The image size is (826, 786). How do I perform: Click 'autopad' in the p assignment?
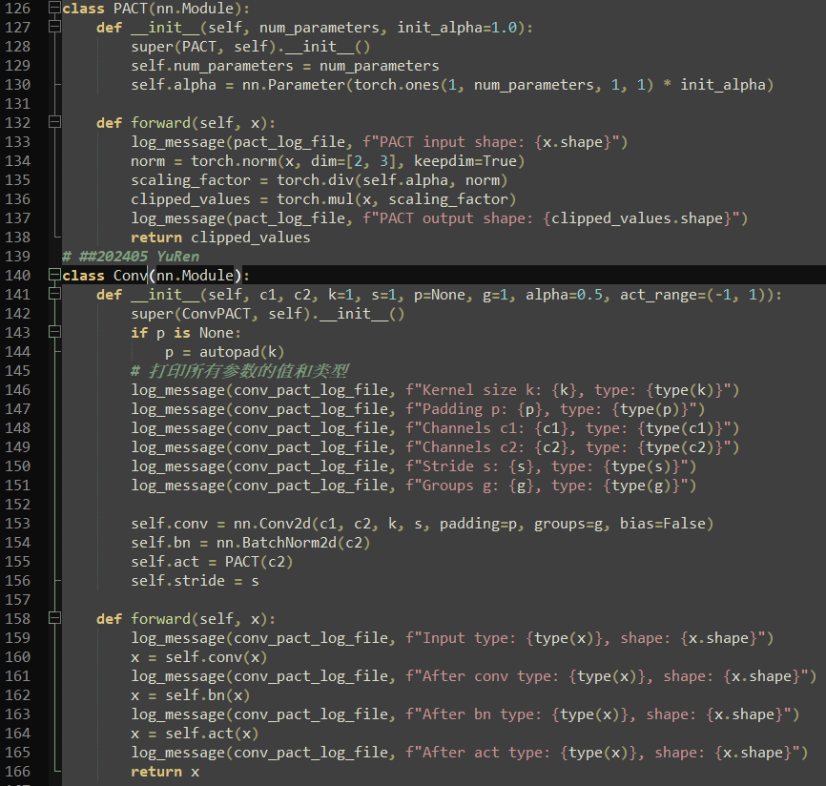click(229, 352)
